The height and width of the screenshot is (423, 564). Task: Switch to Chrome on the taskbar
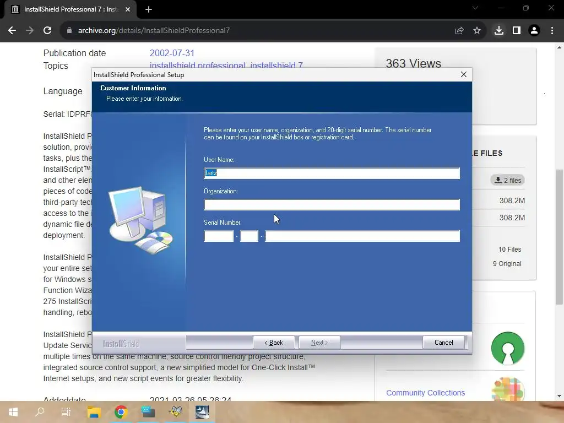tap(121, 412)
